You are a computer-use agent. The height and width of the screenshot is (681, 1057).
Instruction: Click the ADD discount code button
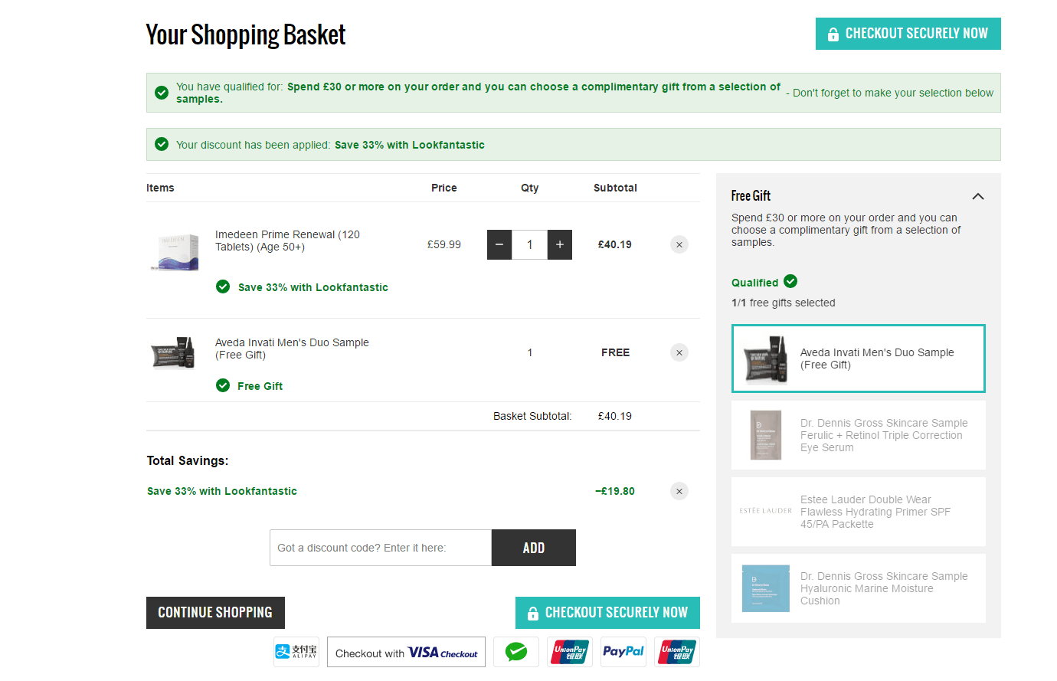click(x=534, y=548)
